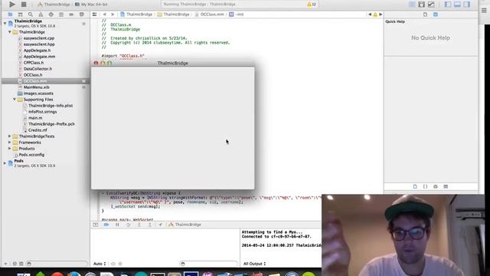Jump to next issue arrow

(381, 15)
